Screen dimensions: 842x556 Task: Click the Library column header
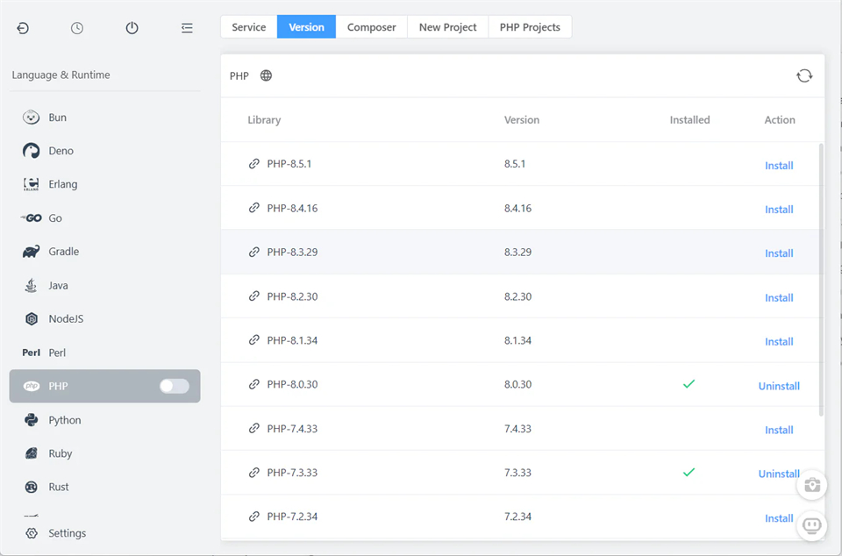pos(264,119)
